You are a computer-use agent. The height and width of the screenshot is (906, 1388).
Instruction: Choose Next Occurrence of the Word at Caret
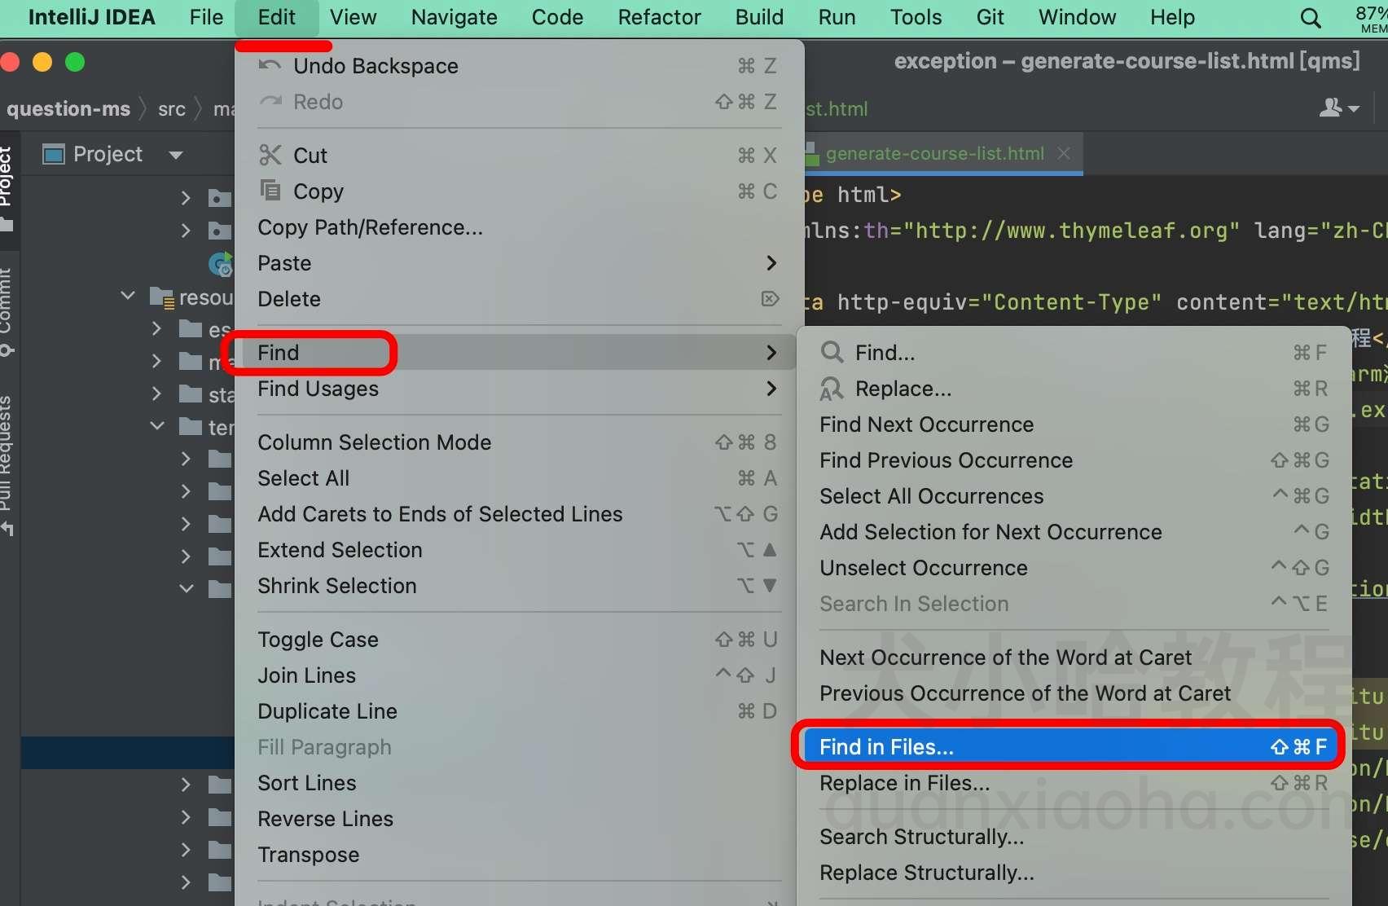[x=1074, y=658]
